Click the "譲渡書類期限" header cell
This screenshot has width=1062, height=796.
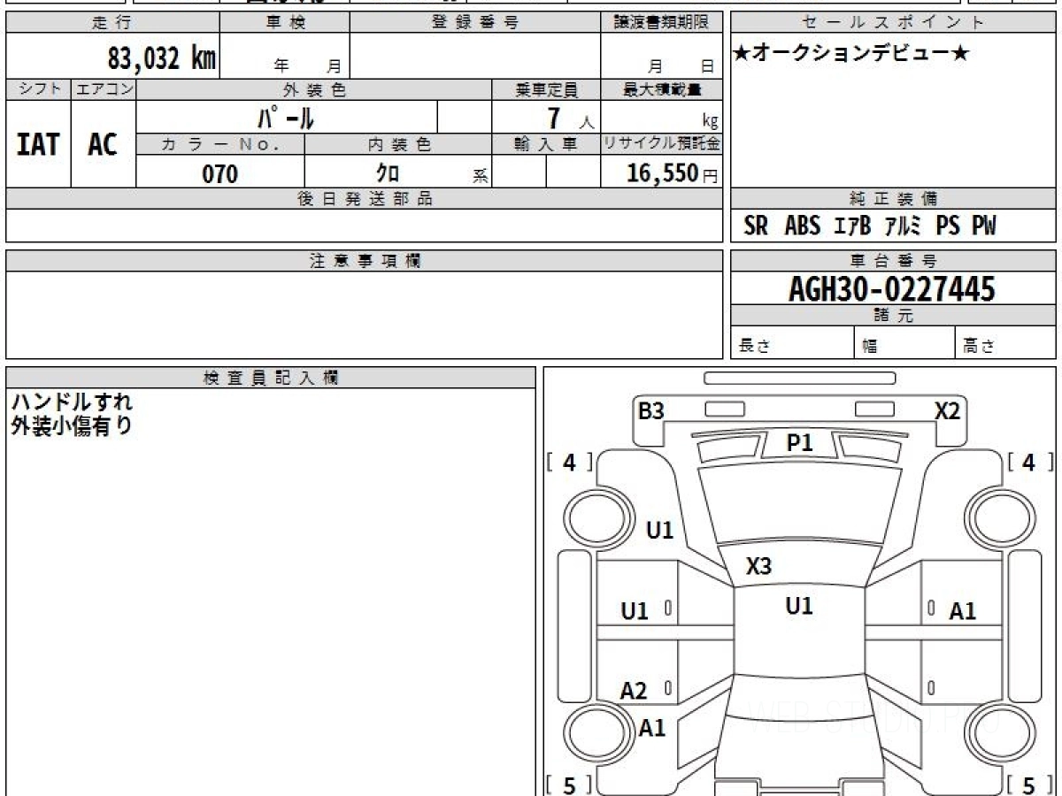click(661, 23)
